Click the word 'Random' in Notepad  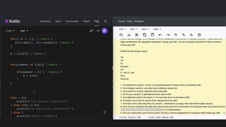tap(124, 67)
